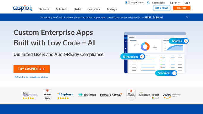Open the Build dropdown
203x114 pixels.
(78, 9)
